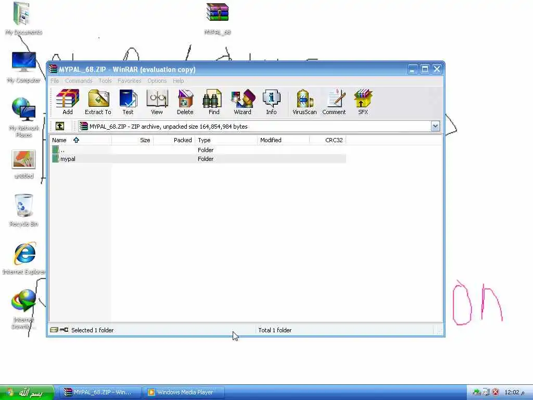Select the My Documents desktop icon

[x=23, y=19]
